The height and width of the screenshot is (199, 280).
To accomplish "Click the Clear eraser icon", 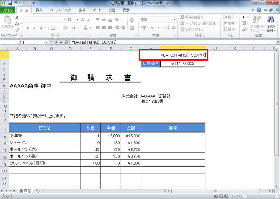I will point(244,29).
